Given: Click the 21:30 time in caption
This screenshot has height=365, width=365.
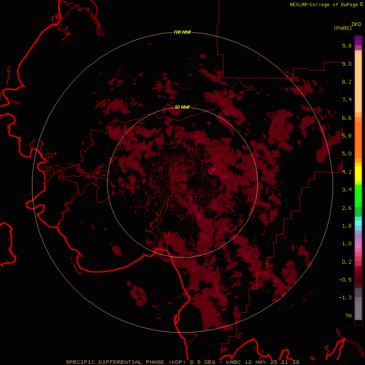Looking at the screenshot, I should (x=290, y=362).
